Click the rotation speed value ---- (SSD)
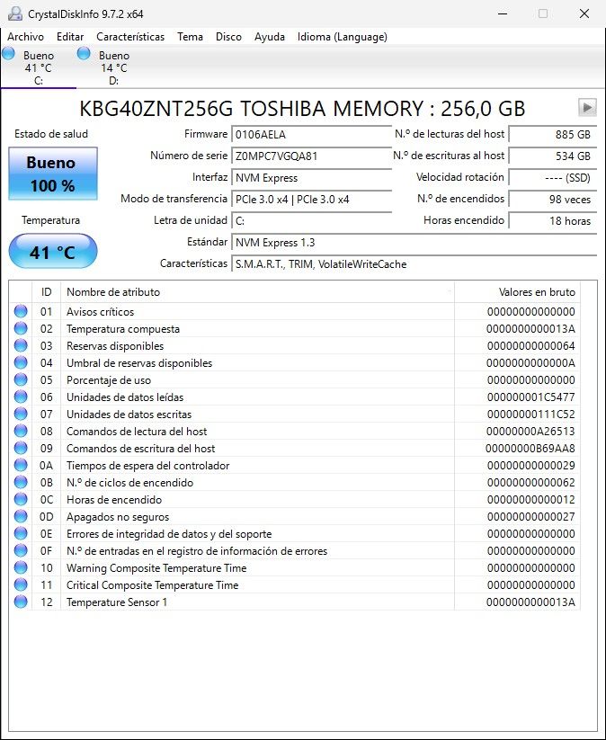 (x=553, y=178)
